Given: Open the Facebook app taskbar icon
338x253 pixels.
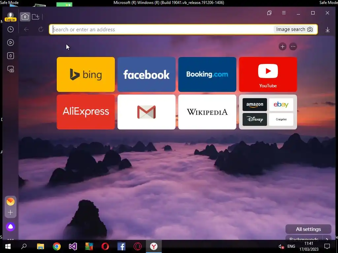Looking at the screenshot, I should pyautogui.click(x=121, y=246).
